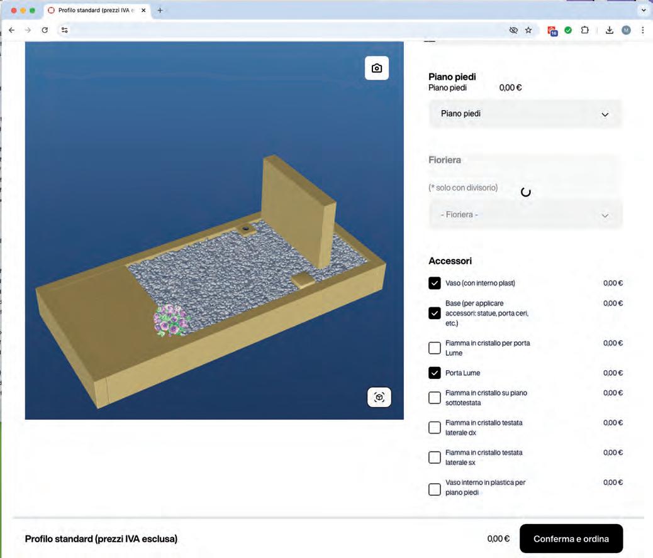Bookmark this page with the star
The height and width of the screenshot is (558, 653).
point(528,30)
